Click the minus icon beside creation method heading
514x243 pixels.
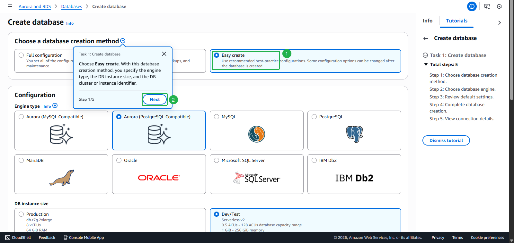pos(123,41)
